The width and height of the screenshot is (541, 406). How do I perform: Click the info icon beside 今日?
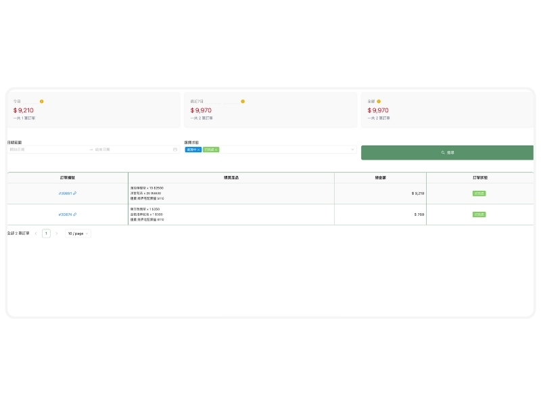pyautogui.click(x=41, y=101)
